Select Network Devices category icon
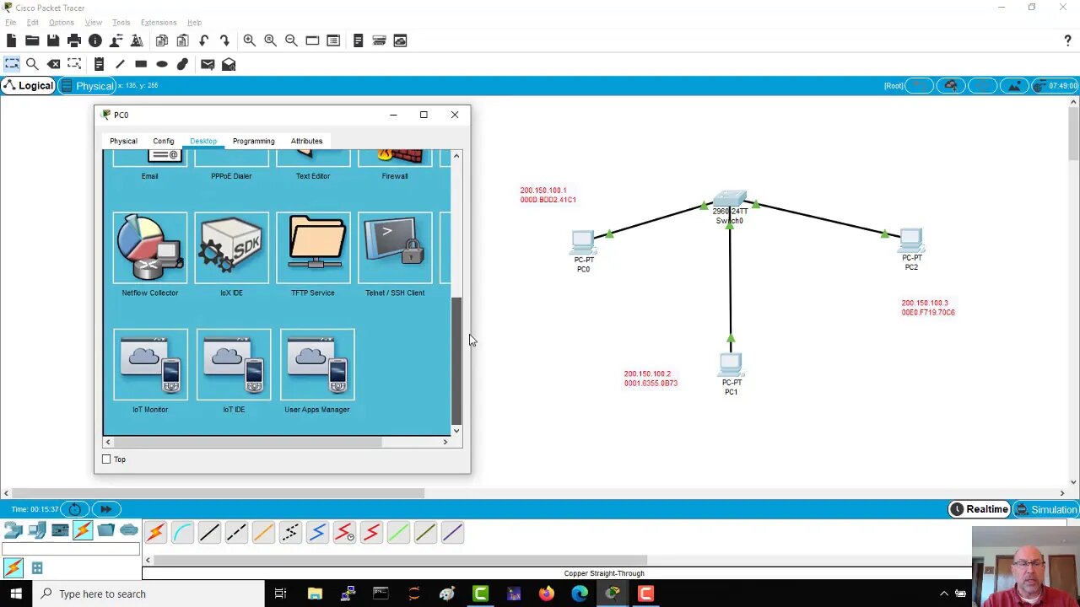This screenshot has height=607, width=1080. (x=13, y=530)
